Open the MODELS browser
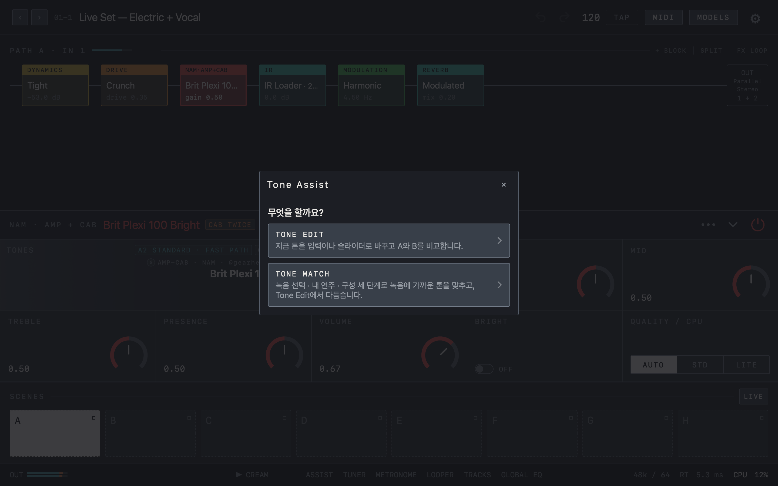The width and height of the screenshot is (778, 486). point(713,17)
